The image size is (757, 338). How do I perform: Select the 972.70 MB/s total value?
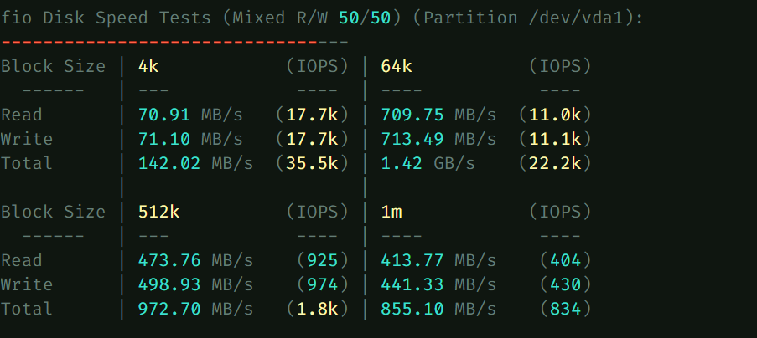point(195,309)
